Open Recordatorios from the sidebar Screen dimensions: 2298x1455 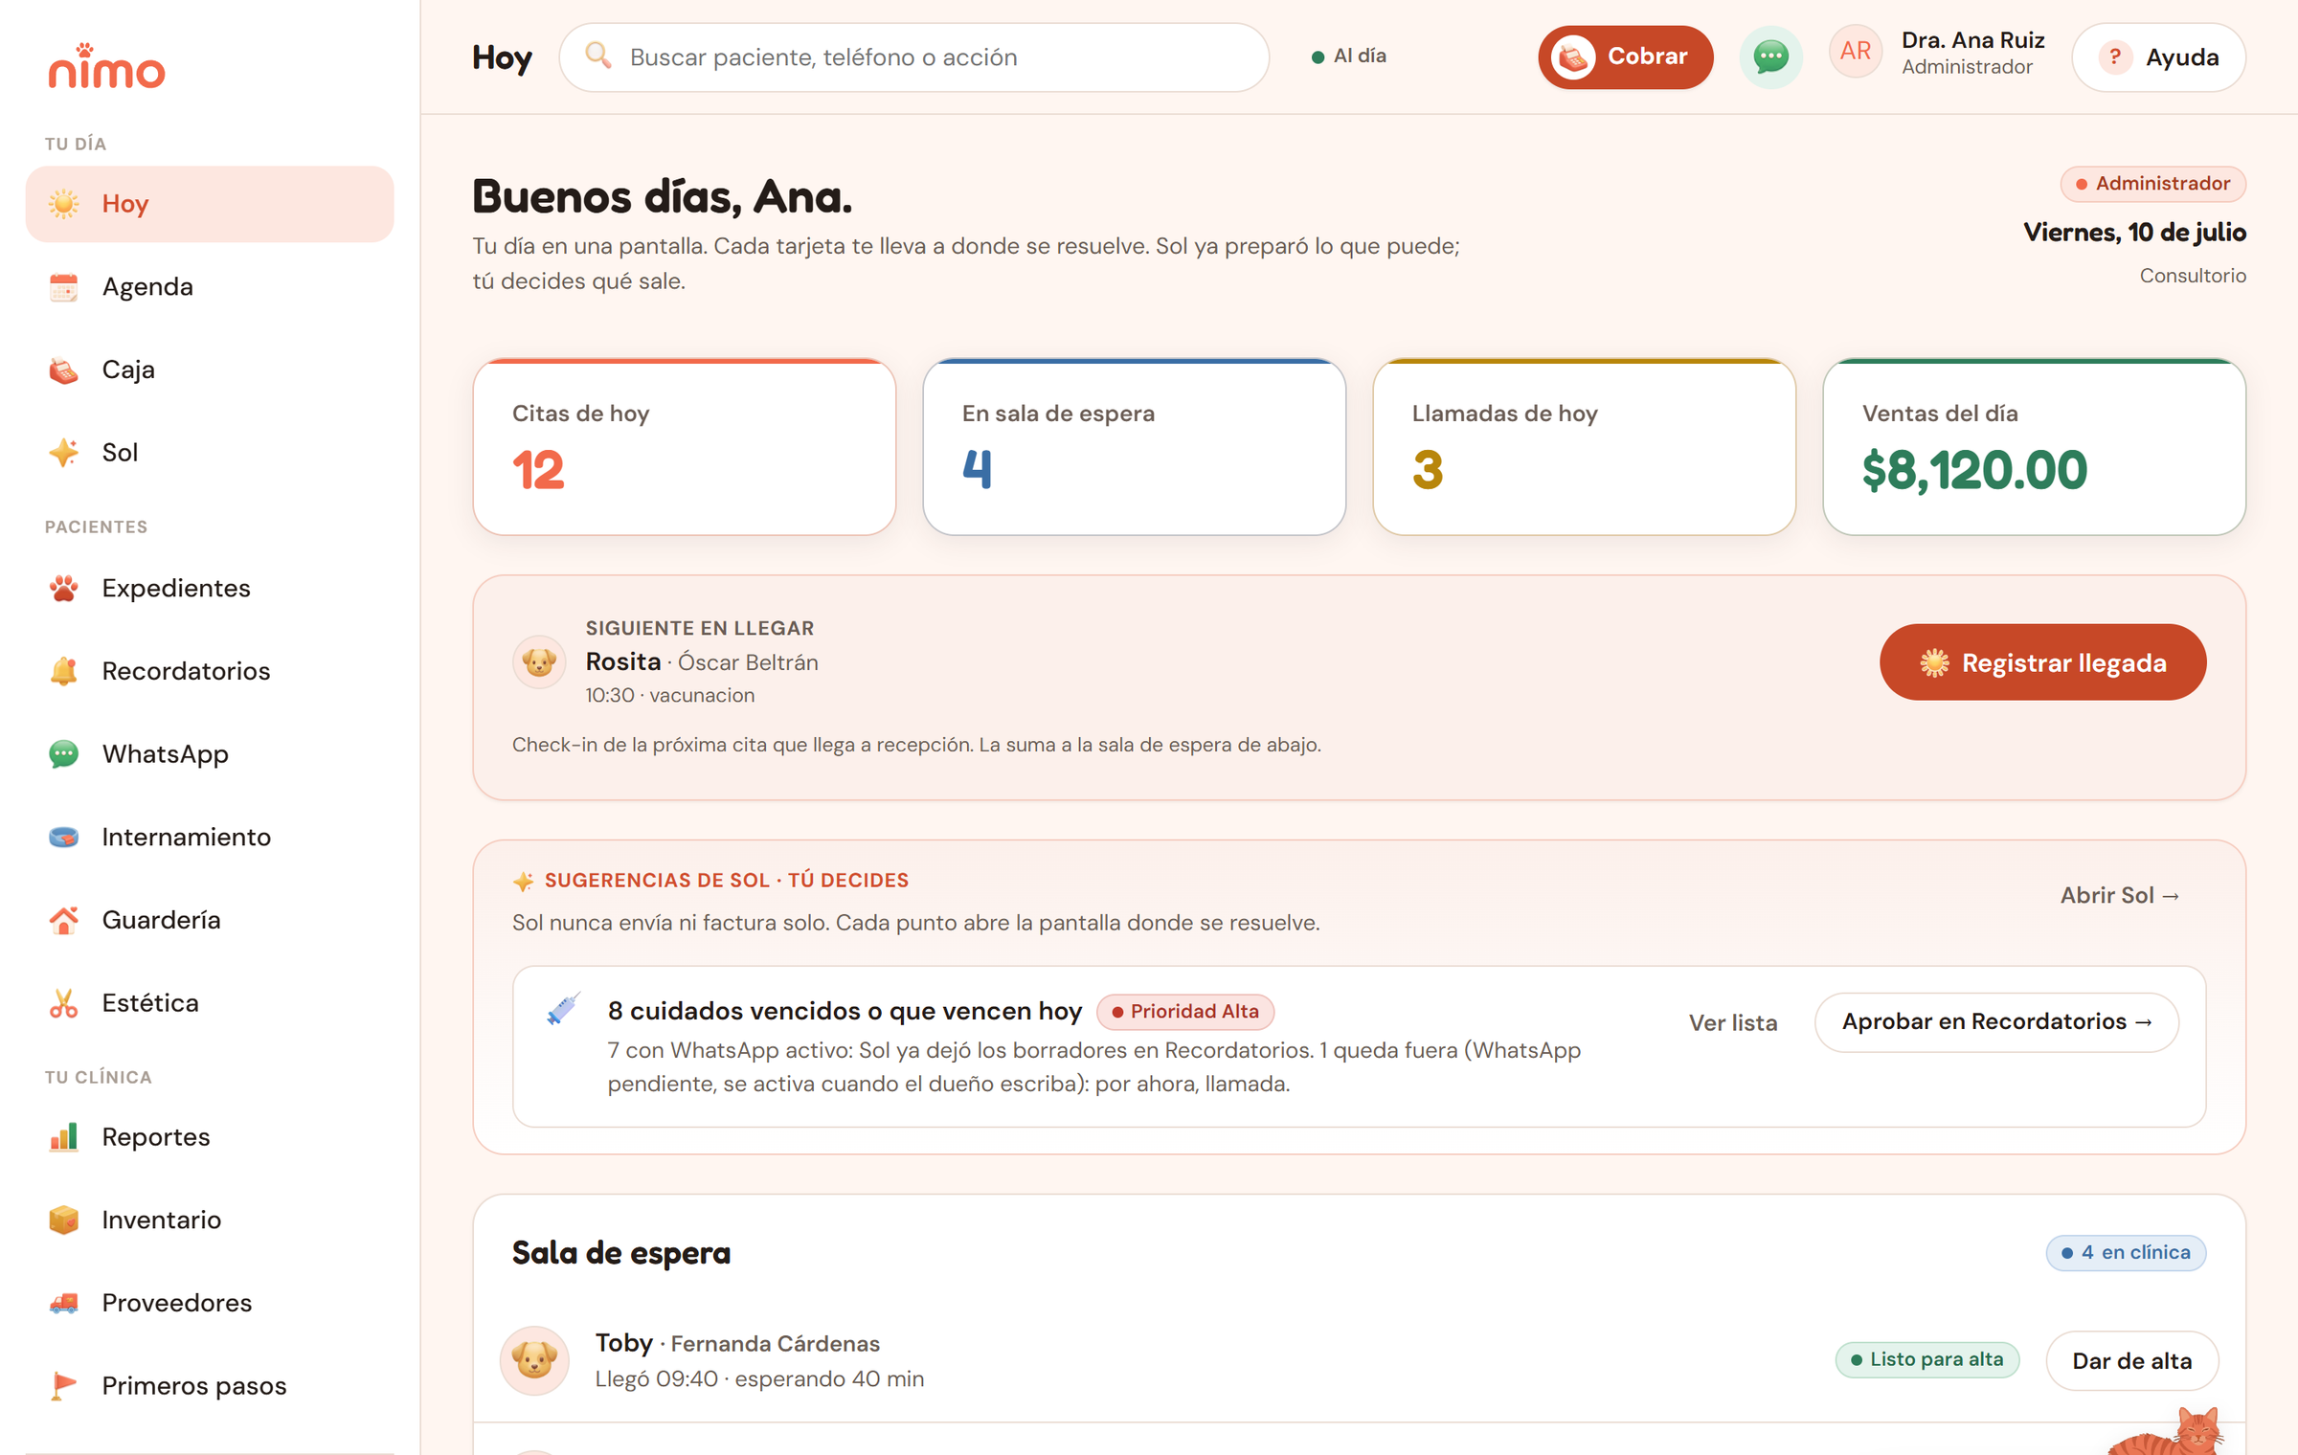tap(210, 671)
